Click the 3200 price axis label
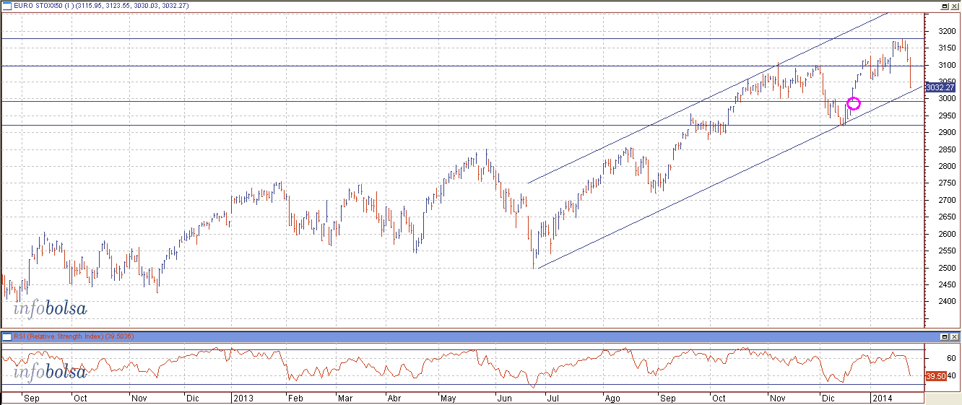Viewport: 962px width, 405px height. [945, 32]
